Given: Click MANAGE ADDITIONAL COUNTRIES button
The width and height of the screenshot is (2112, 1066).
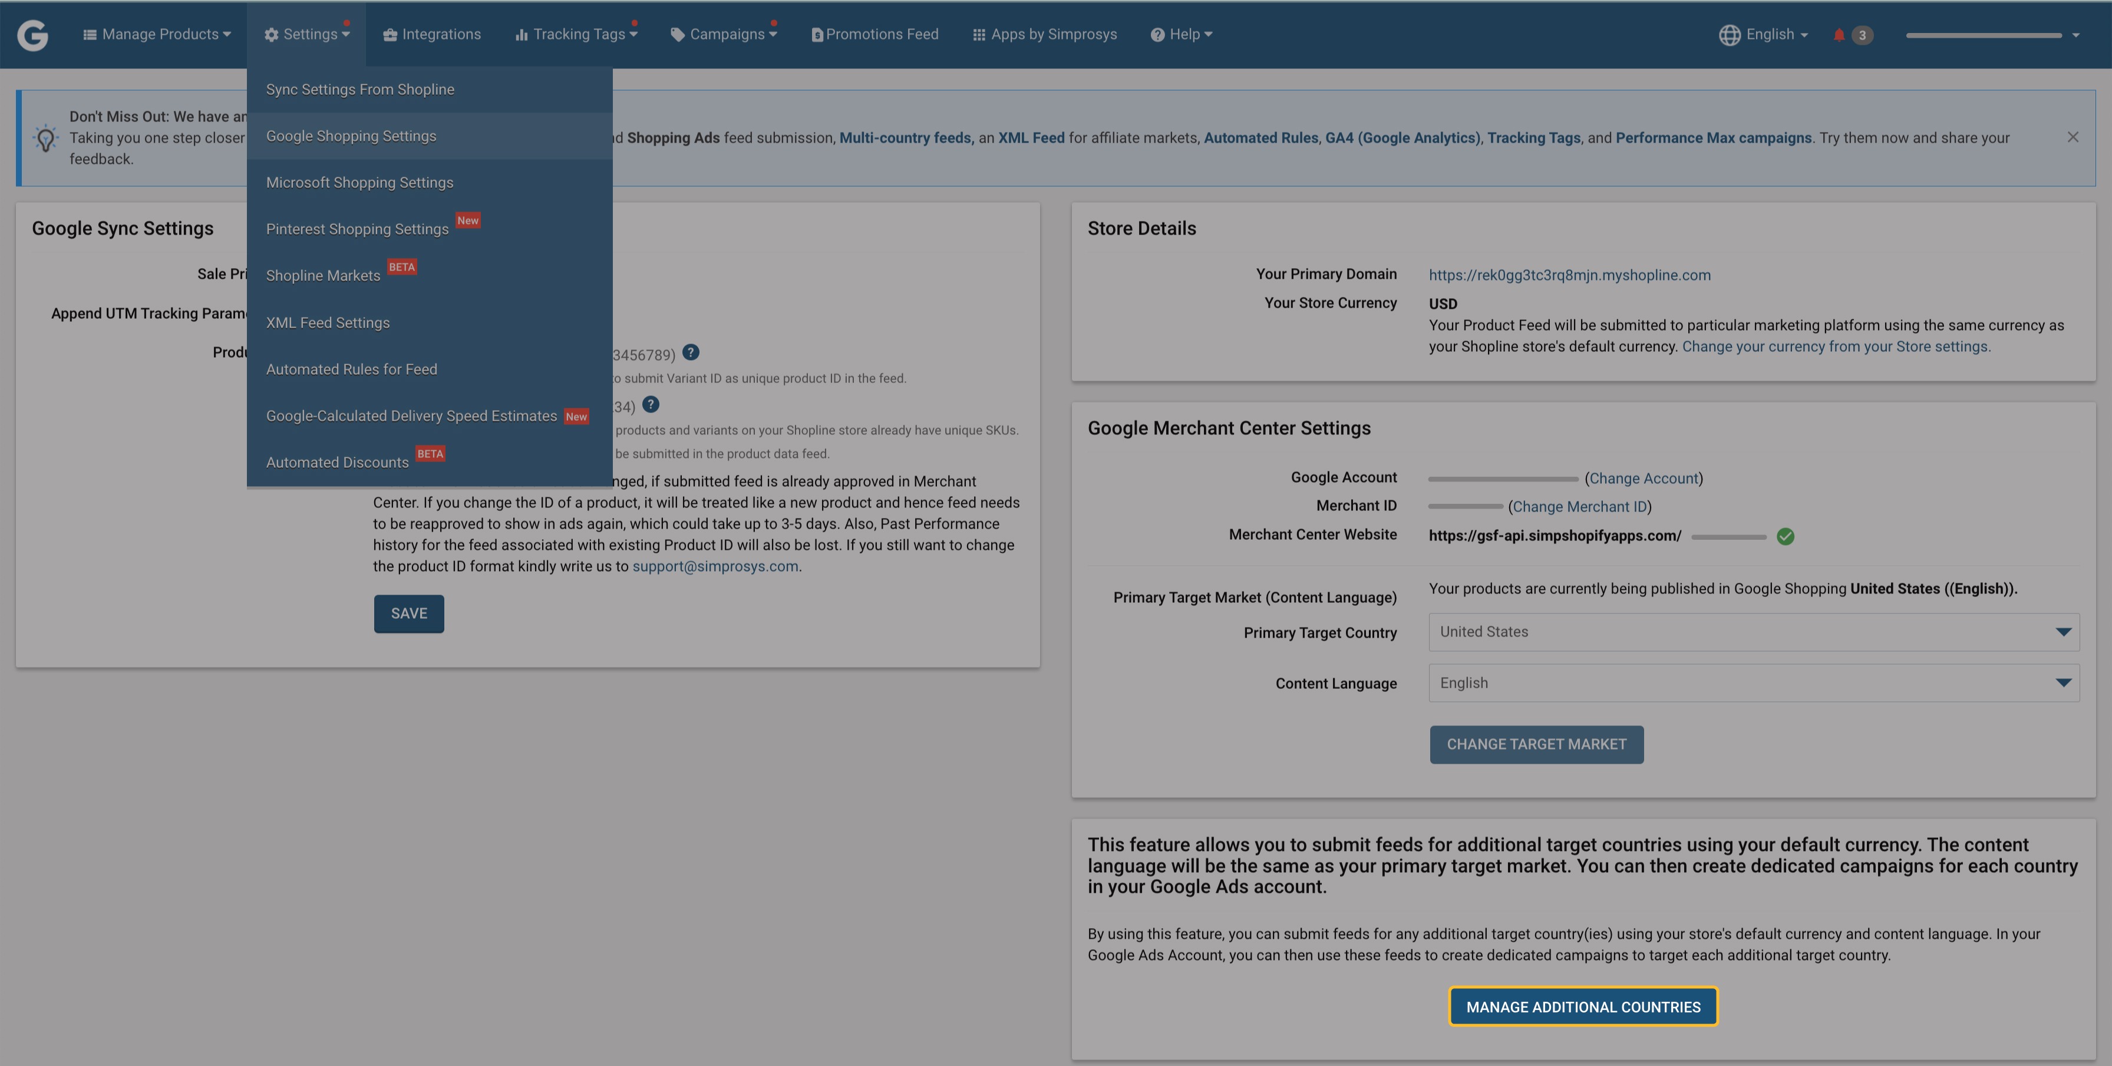Looking at the screenshot, I should tap(1583, 1007).
